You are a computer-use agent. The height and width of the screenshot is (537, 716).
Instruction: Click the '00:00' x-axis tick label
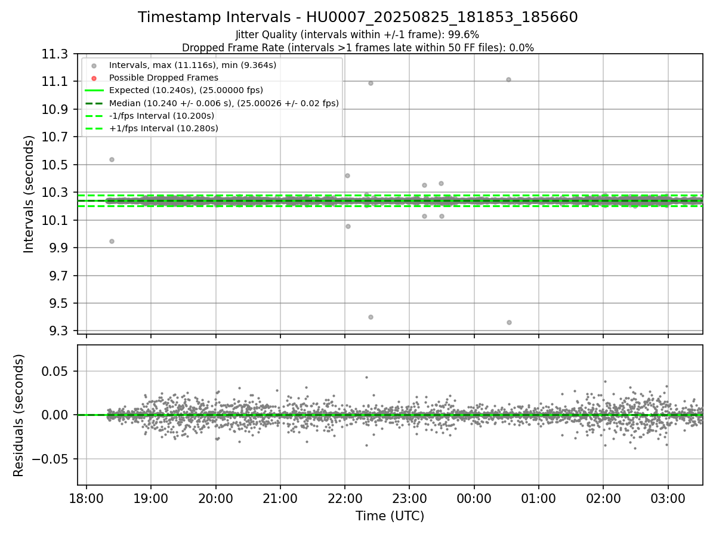coord(474,498)
